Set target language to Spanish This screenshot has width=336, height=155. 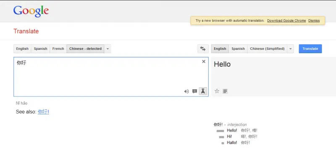(238, 49)
